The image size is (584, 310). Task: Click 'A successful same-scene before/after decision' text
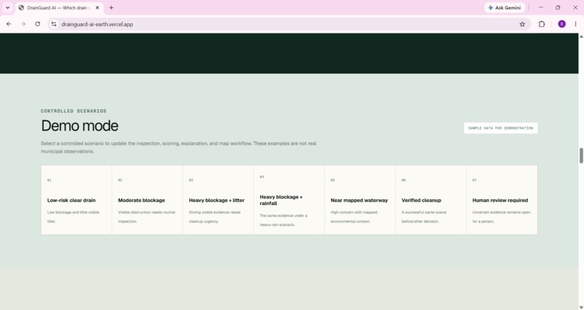(x=424, y=217)
